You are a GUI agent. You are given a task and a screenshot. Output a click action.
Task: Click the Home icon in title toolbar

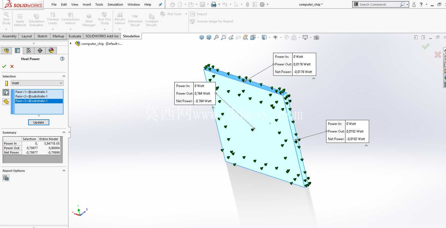pyautogui.click(x=173, y=4)
